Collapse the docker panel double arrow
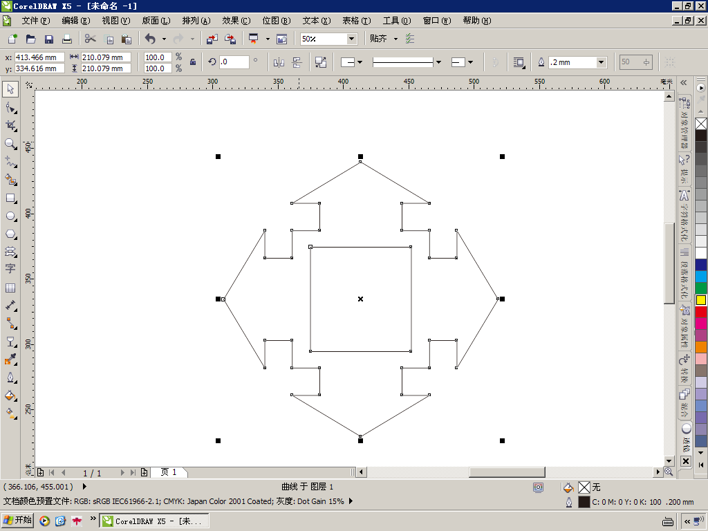This screenshot has width=708, height=531. [684, 83]
